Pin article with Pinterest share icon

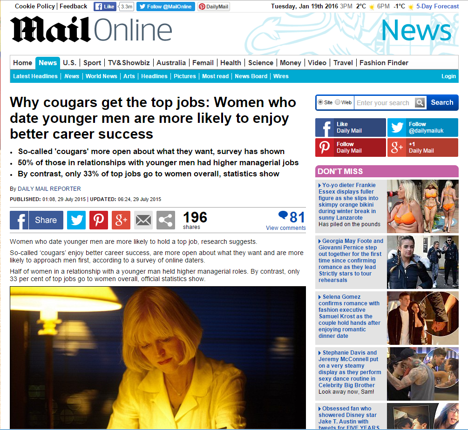99,220
